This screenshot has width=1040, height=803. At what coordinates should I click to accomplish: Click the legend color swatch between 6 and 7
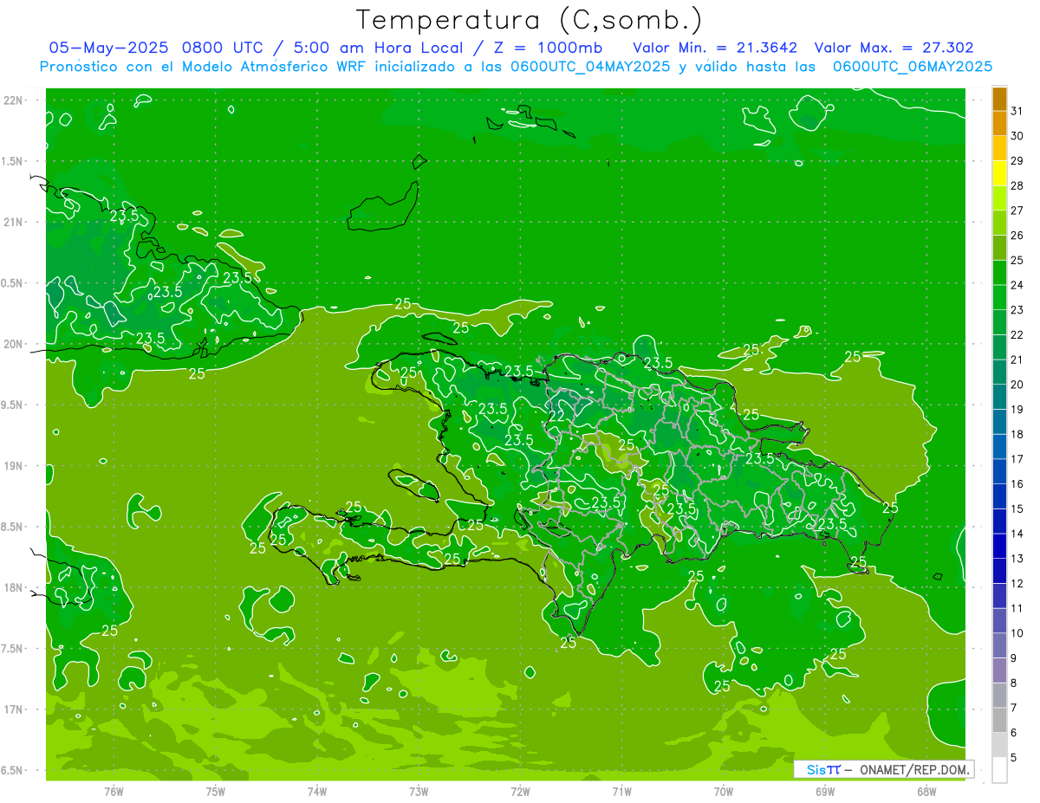[999, 720]
